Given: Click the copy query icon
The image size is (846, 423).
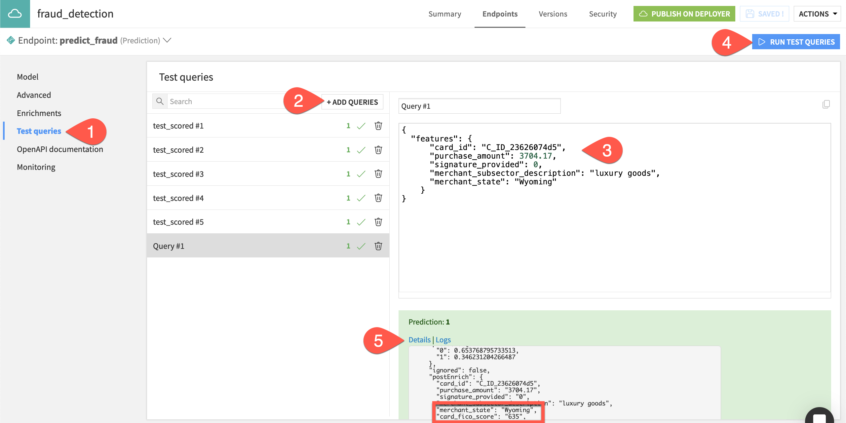Looking at the screenshot, I should pos(826,104).
